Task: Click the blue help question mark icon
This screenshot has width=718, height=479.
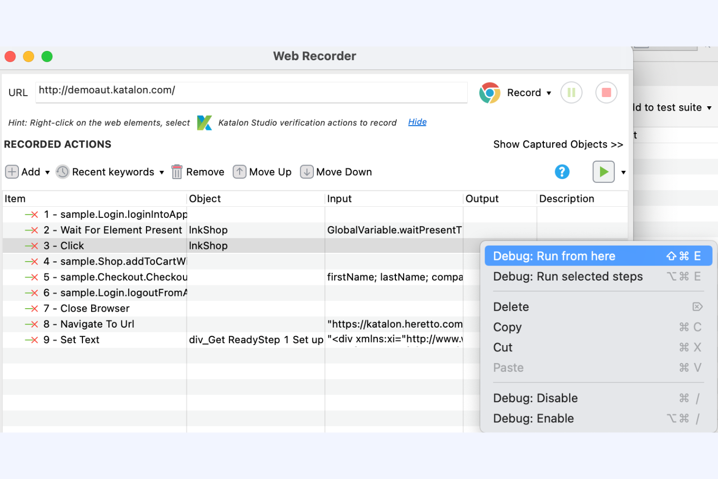Action: (562, 172)
